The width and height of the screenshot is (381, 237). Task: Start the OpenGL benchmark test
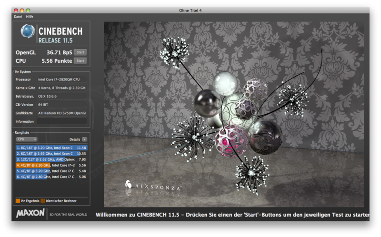[80, 52]
